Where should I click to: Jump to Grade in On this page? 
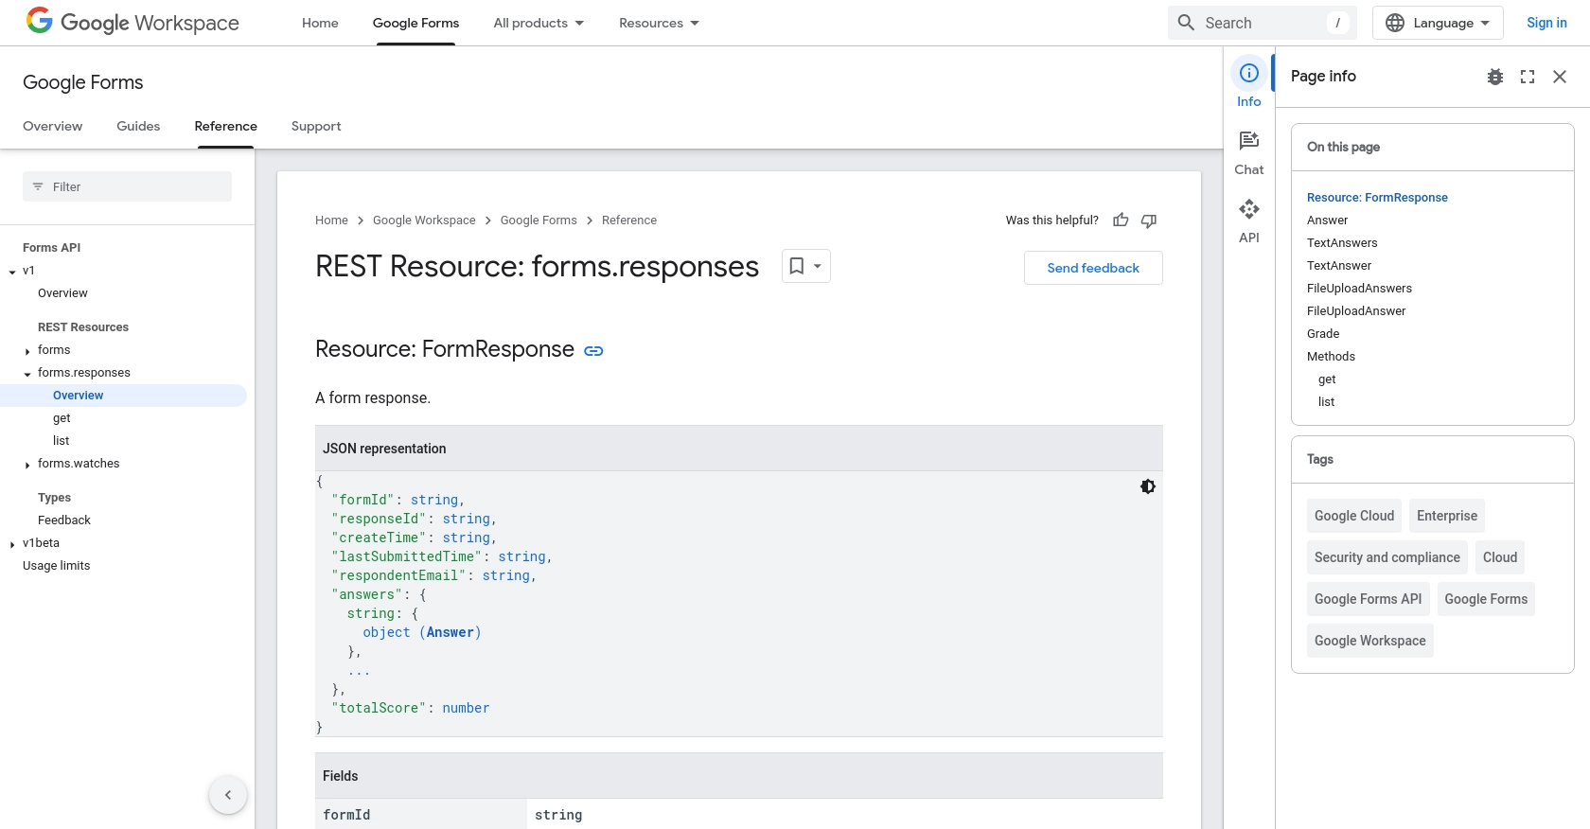coord(1323,334)
